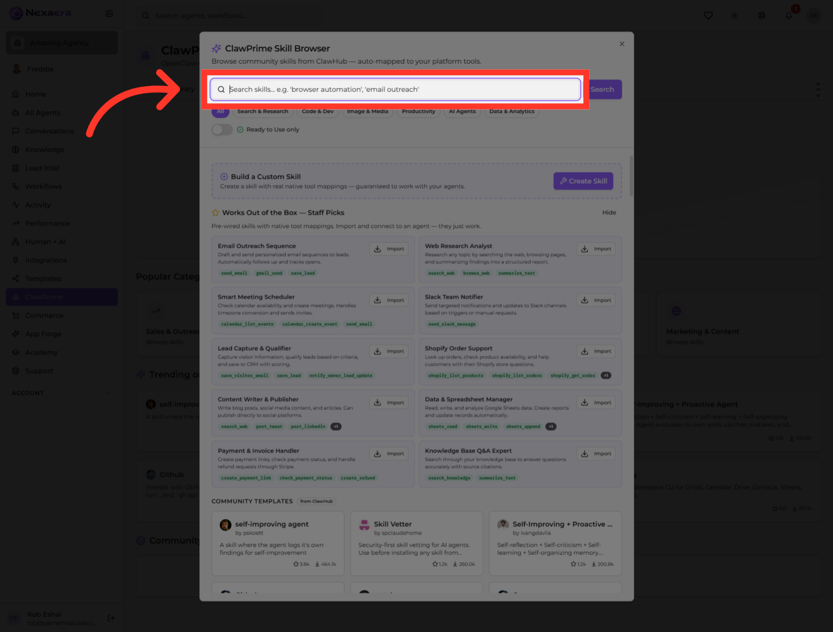Collapse the sidebar panel icon

click(x=109, y=14)
